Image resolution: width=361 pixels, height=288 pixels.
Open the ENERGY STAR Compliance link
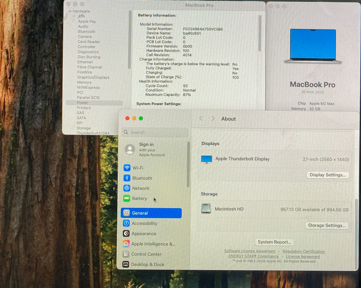point(254,256)
